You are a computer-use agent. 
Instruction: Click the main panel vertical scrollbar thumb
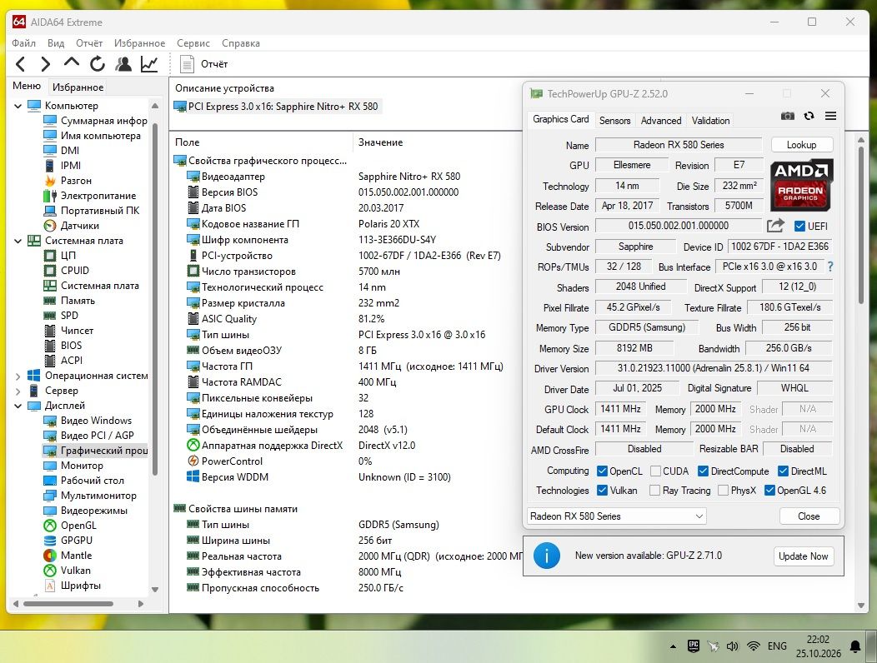(x=861, y=224)
